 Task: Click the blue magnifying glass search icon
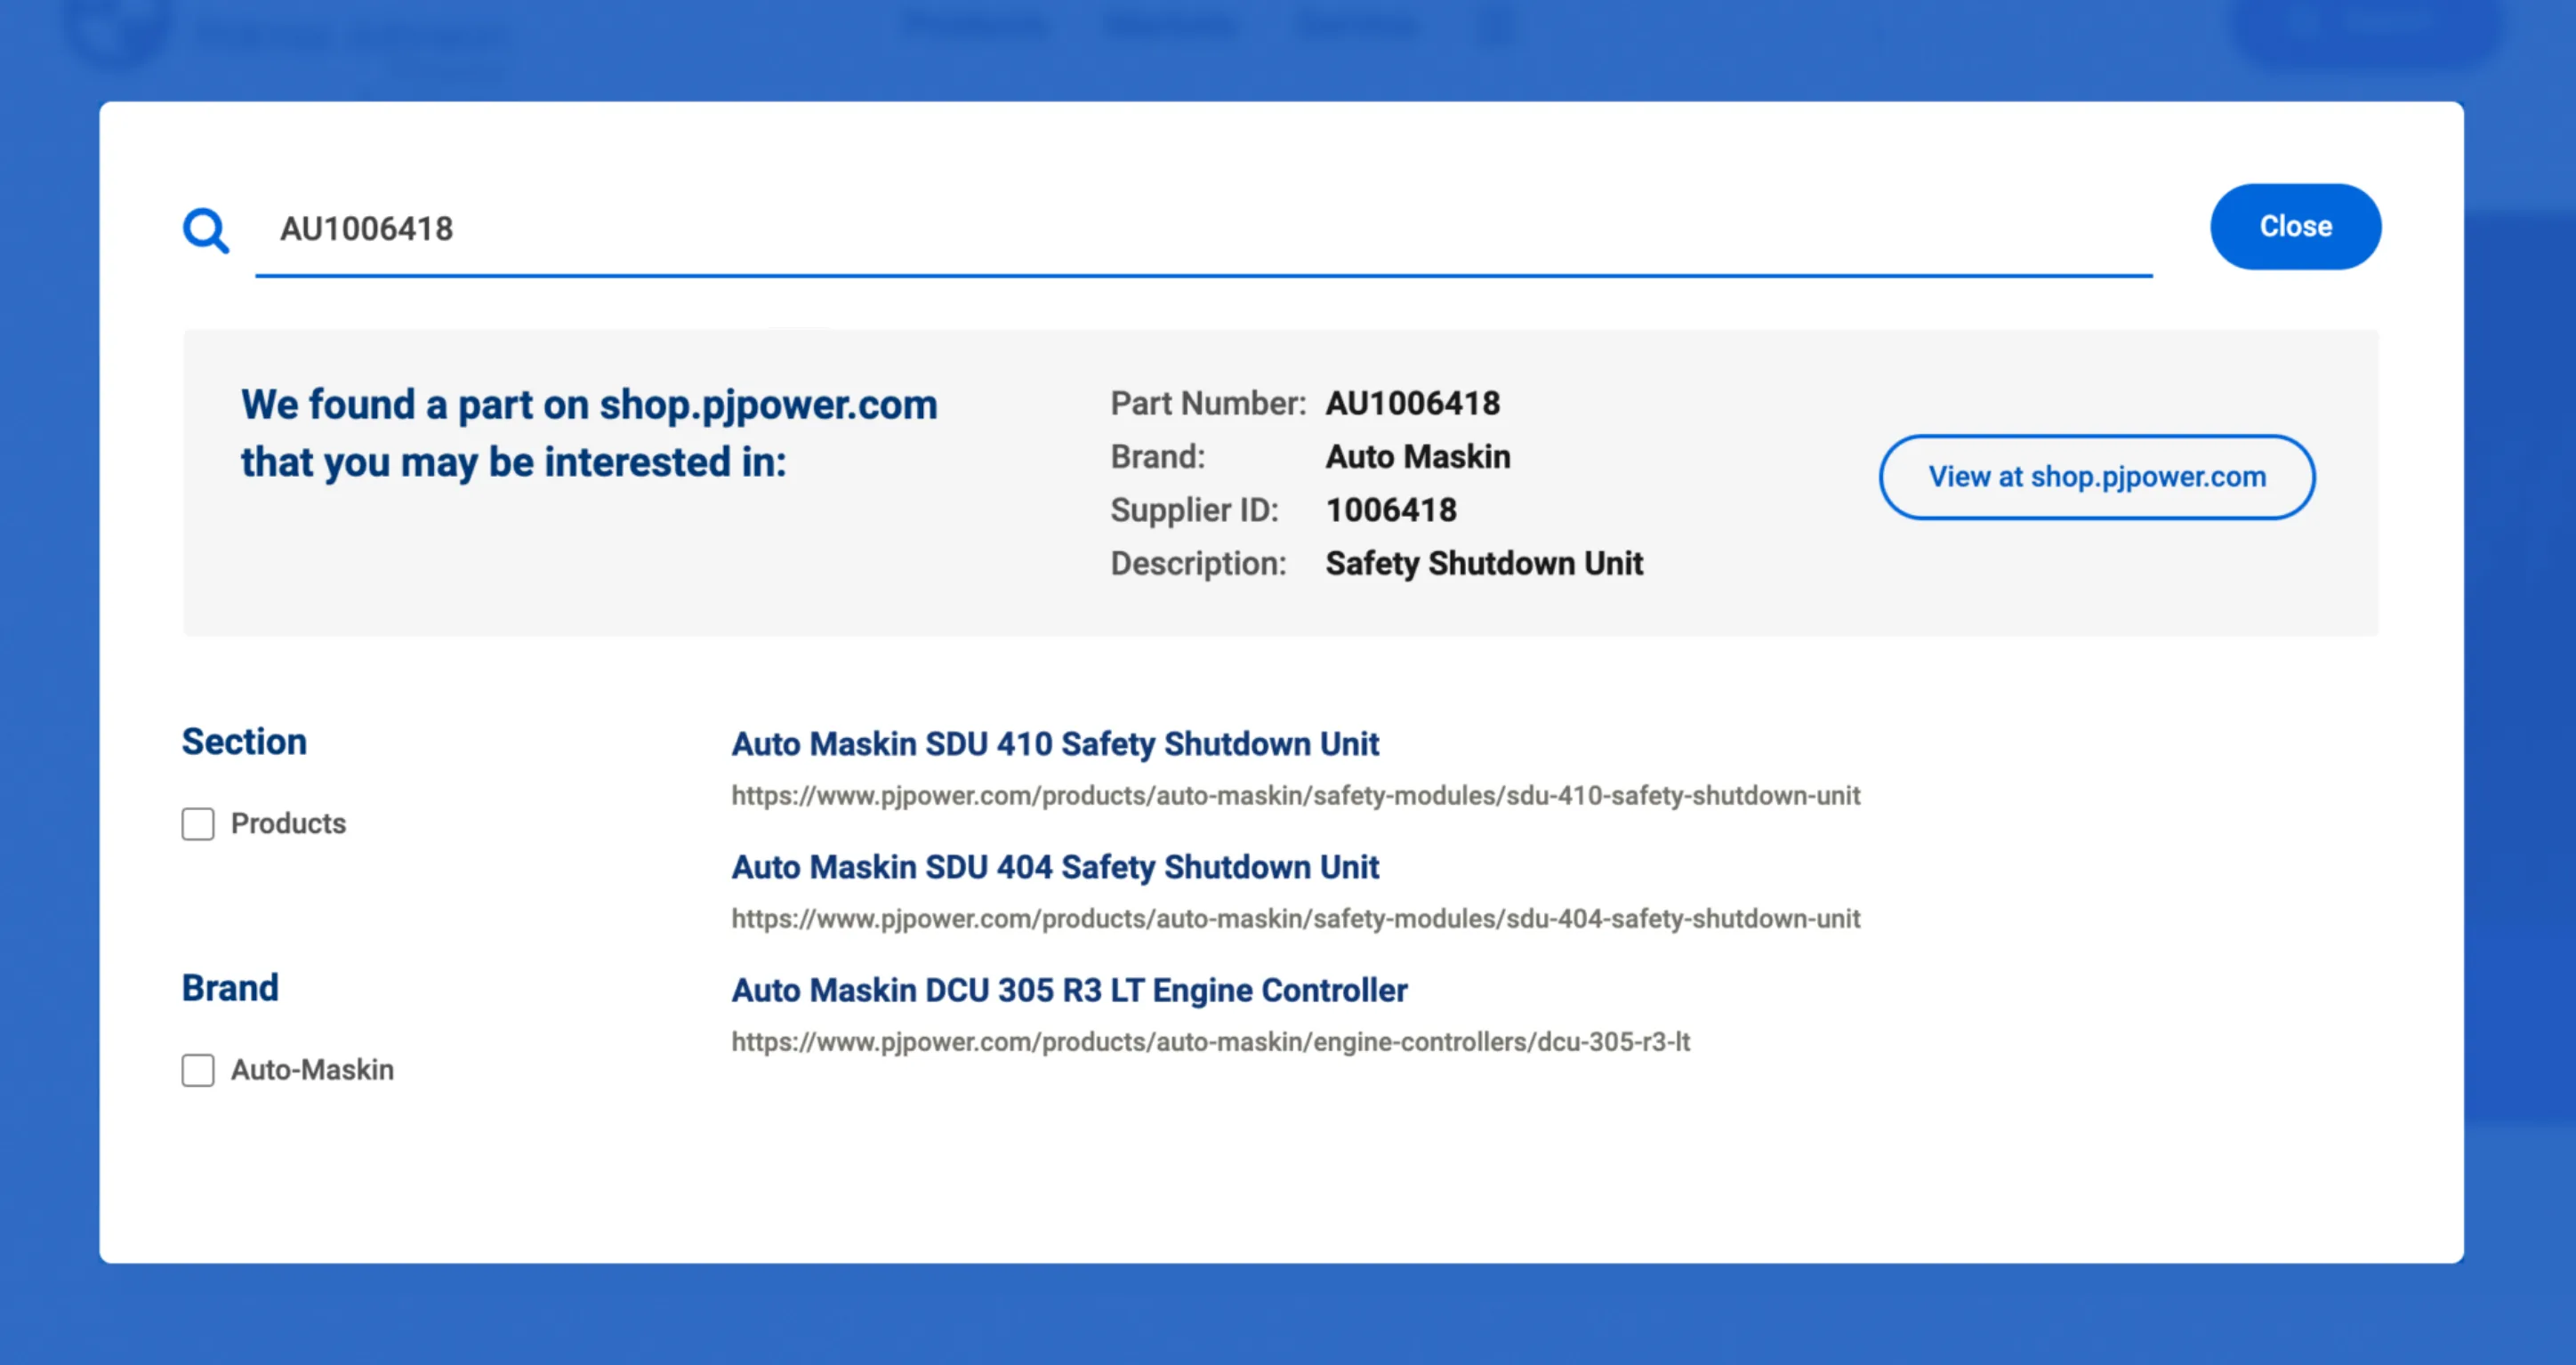(x=205, y=230)
